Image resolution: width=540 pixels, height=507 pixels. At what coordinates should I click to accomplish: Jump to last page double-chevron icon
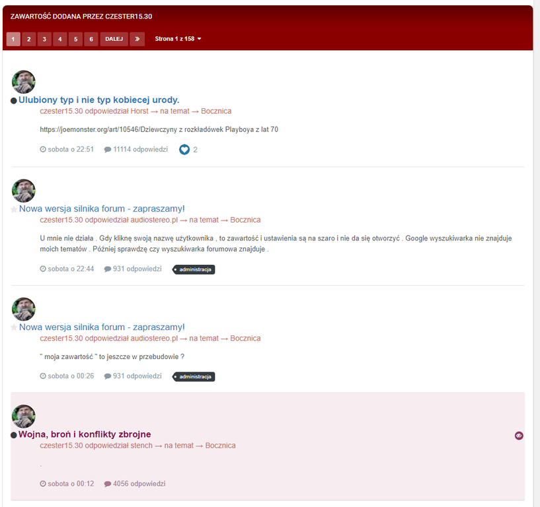pyautogui.click(x=137, y=39)
